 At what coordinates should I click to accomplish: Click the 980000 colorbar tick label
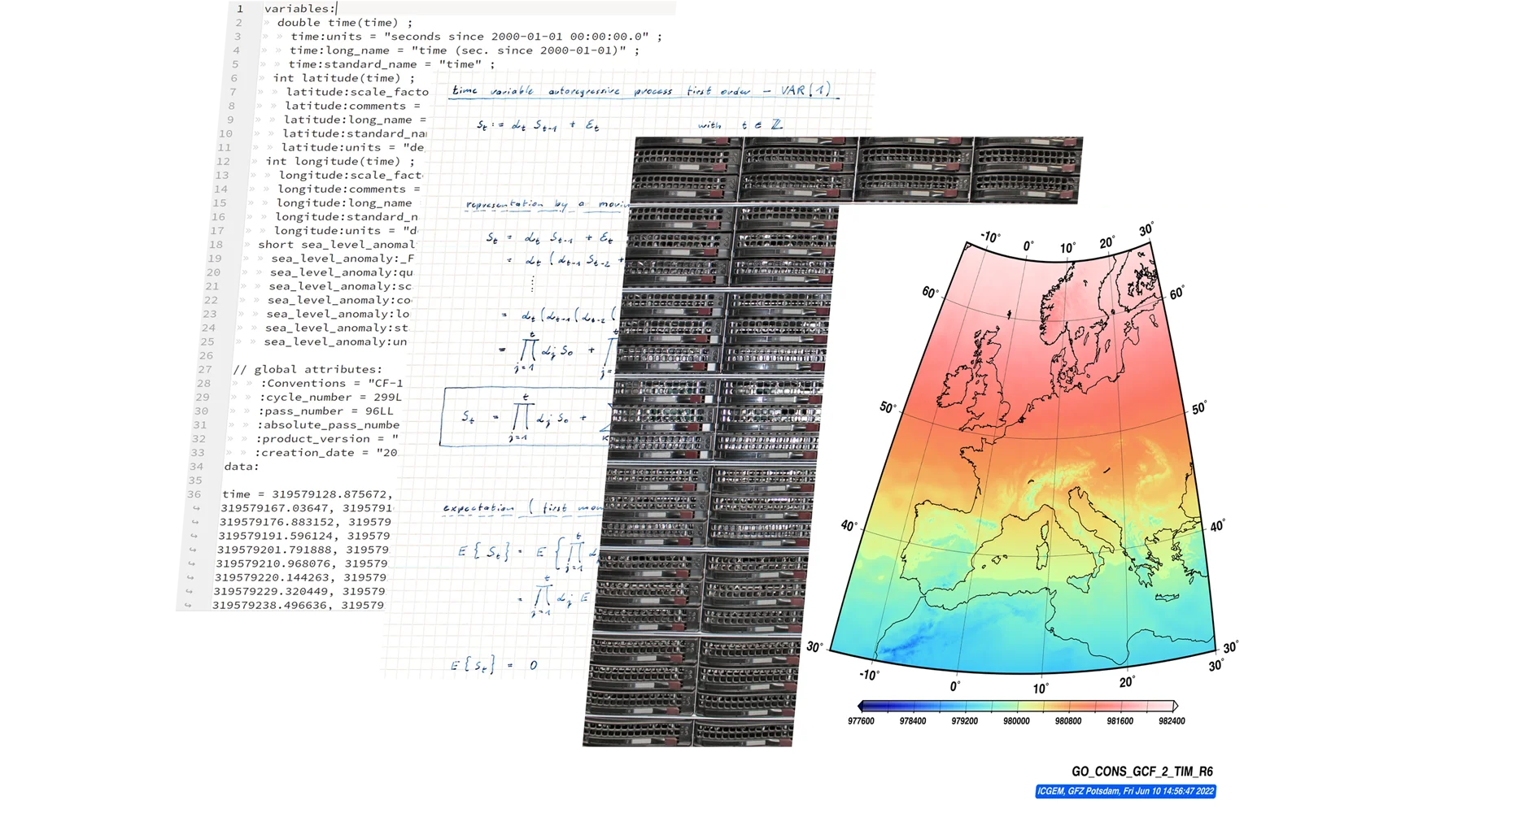[x=1016, y=721]
